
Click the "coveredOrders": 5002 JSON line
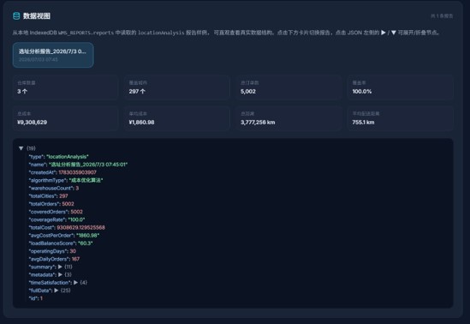coord(56,212)
